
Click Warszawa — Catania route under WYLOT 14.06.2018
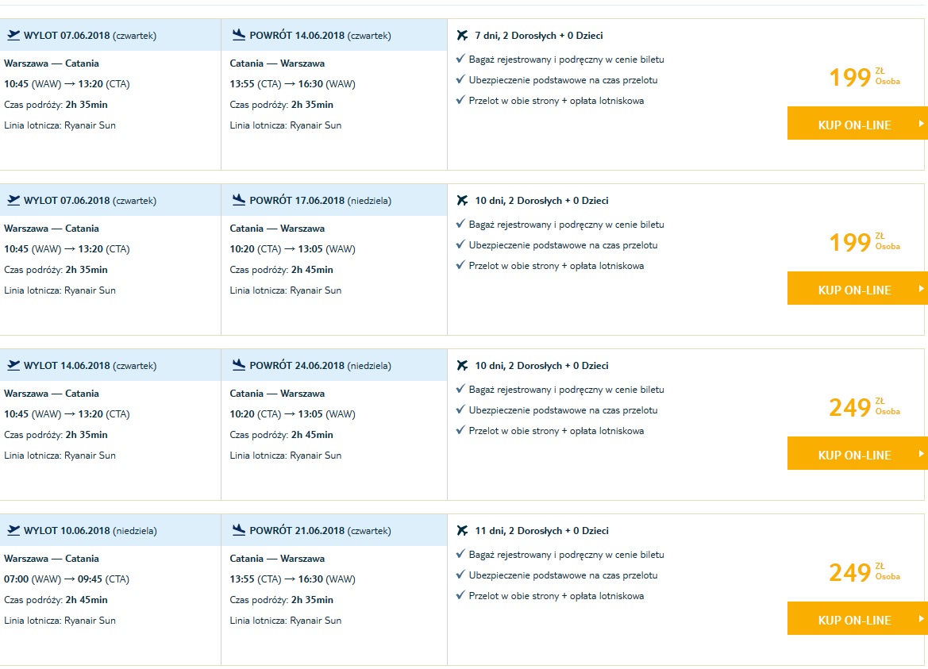[52, 394]
